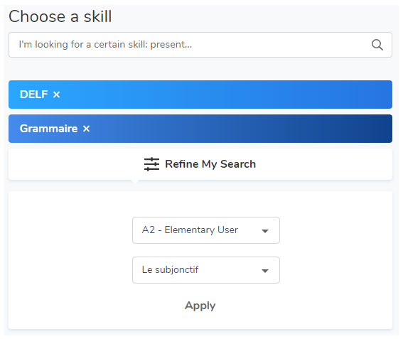
Task: Toggle the Refine My Search panel
Action: [200, 164]
